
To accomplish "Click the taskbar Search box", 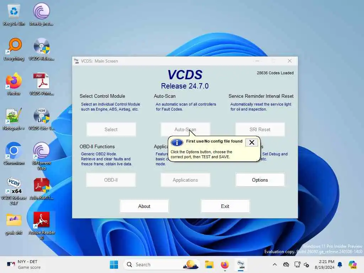I will (x=162, y=264).
